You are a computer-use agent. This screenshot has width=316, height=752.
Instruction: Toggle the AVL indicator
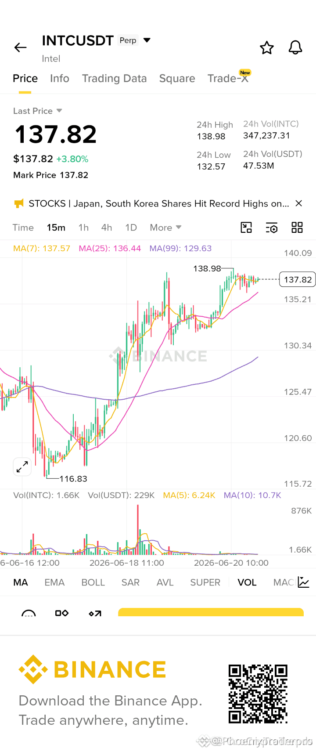[x=165, y=582]
